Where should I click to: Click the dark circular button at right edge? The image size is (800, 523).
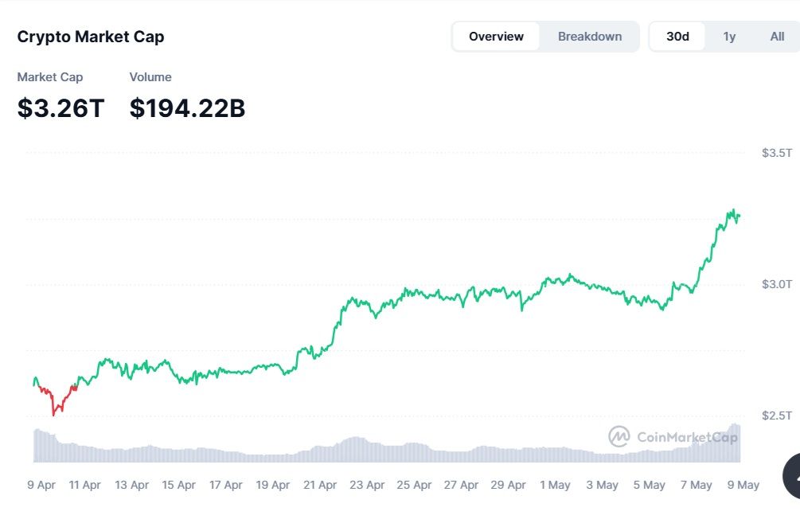point(793,475)
